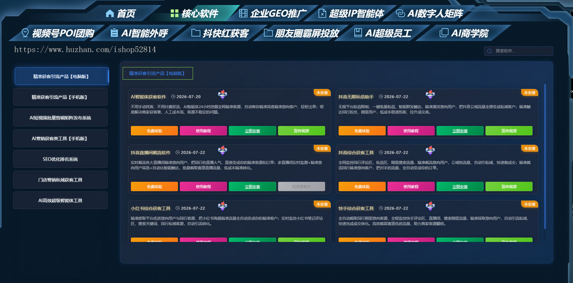Switch to the AI商学院 tab
The image size is (573, 283).
coord(464,33)
